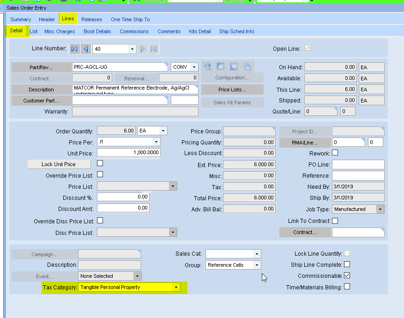Check Override Disc Price List
The height and width of the screenshot is (318, 404).
[x=100, y=221]
